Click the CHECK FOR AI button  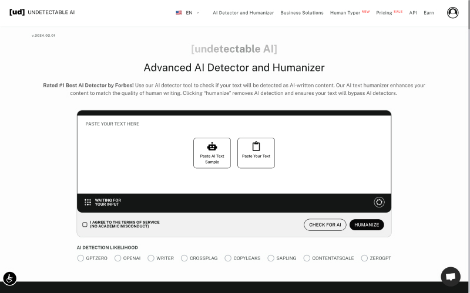pyautogui.click(x=325, y=225)
